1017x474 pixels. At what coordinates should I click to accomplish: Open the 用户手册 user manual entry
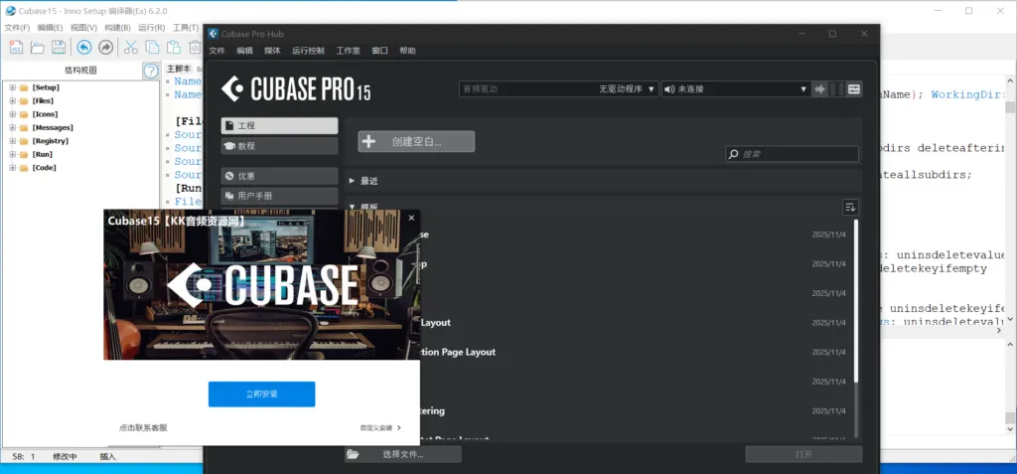click(x=279, y=196)
